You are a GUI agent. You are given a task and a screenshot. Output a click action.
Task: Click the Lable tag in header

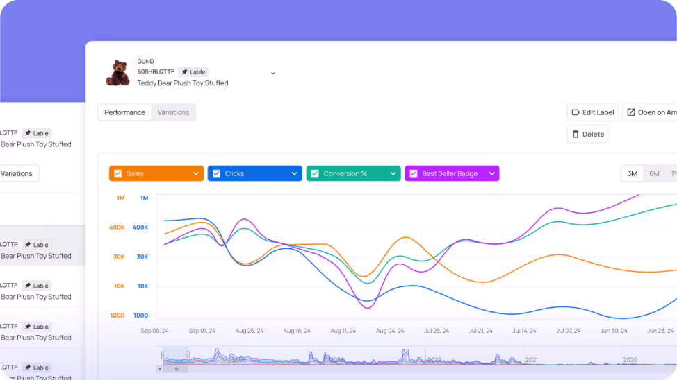[x=193, y=72]
